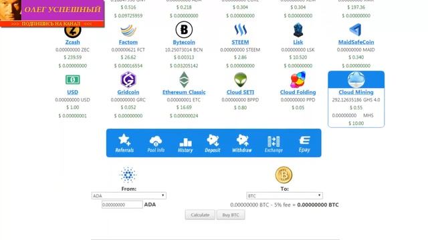Focus the ADA amount input field

click(x=122, y=205)
